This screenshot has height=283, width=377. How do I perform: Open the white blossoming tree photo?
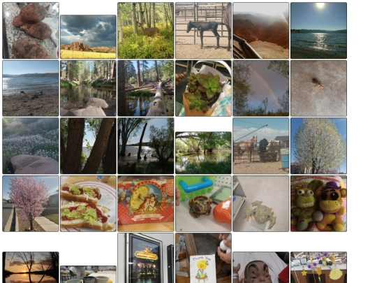point(318,146)
